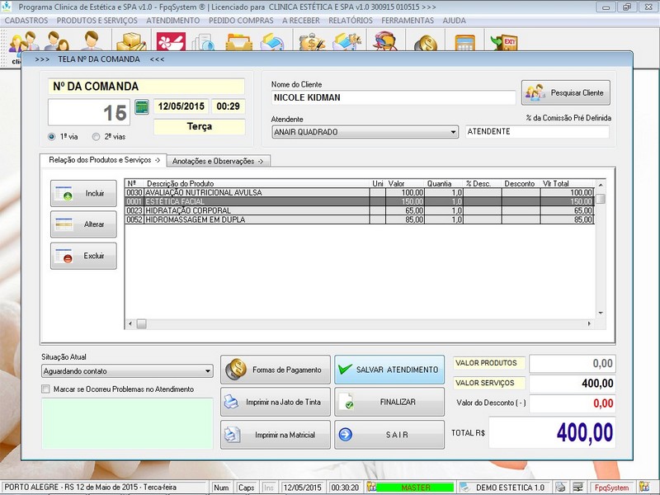Open the Atendimento menu

point(172,20)
